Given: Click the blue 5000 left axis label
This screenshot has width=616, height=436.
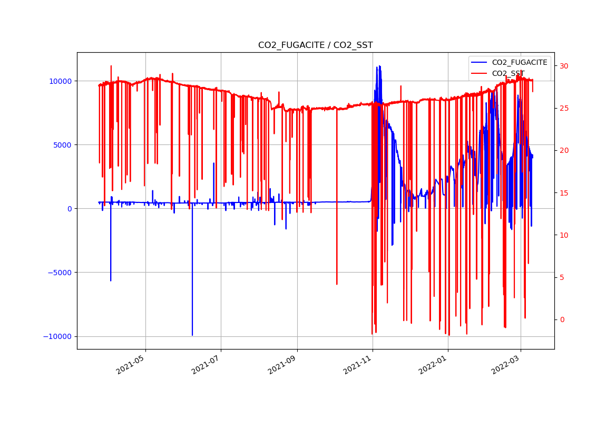Looking at the screenshot, I should pos(63,145).
